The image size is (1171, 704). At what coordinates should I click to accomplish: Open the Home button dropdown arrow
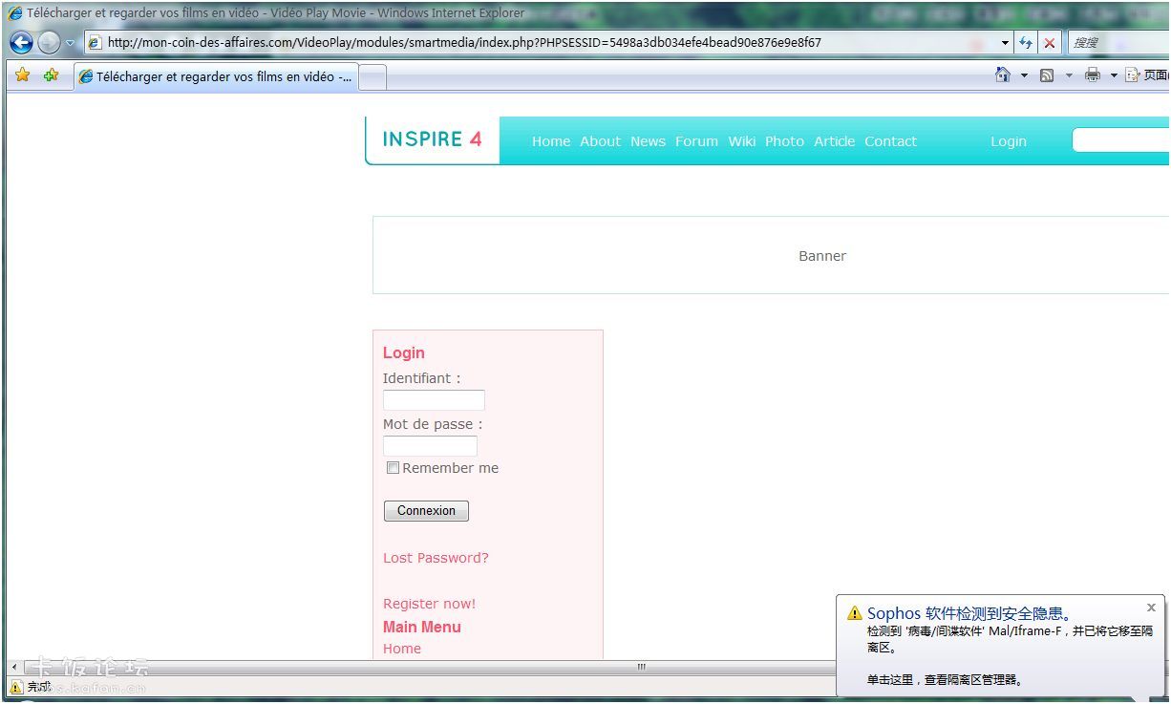(1024, 75)
